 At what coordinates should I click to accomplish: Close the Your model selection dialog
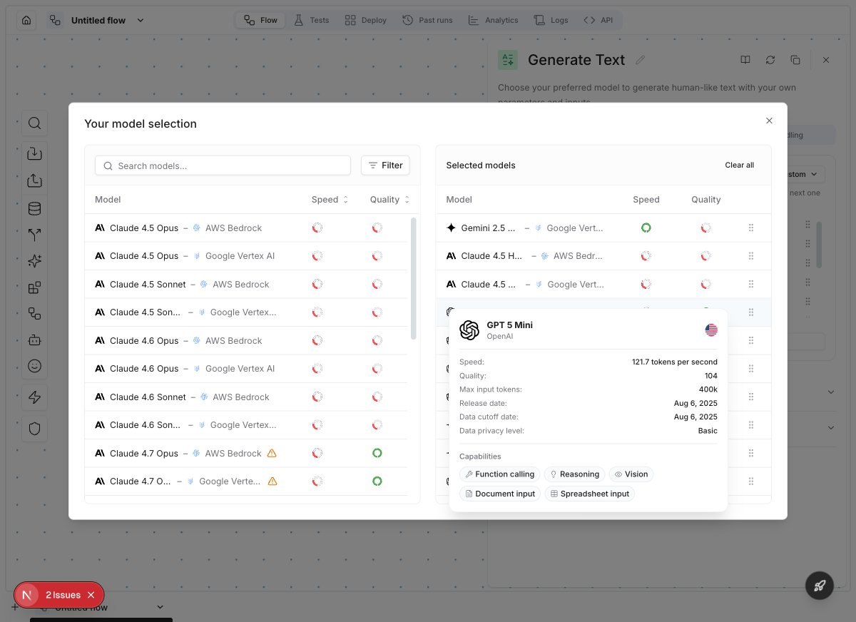point(769,121)
